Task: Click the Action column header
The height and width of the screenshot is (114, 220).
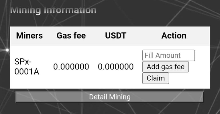Action: coord(174,36)
